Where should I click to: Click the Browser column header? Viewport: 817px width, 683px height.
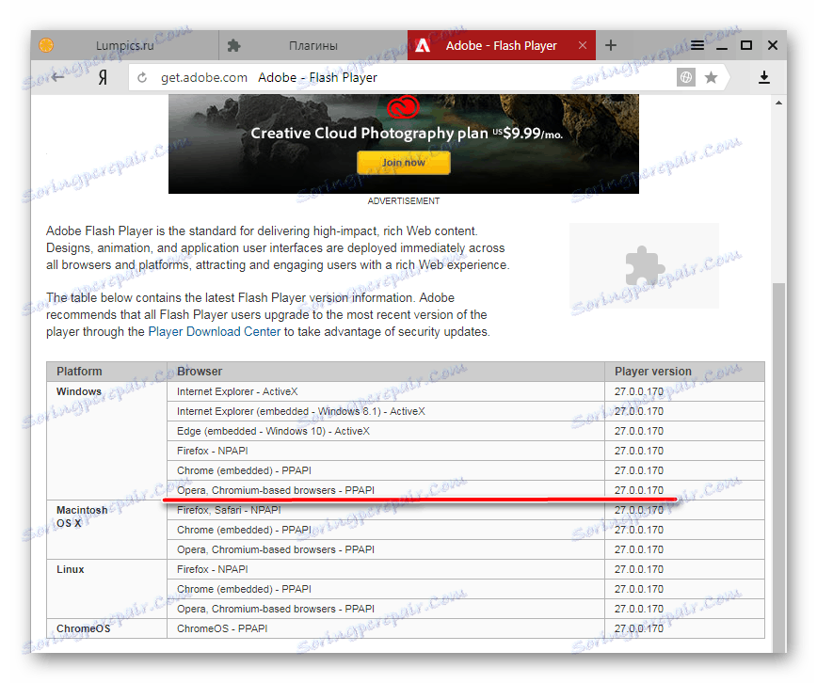click(x=386, y=372)
